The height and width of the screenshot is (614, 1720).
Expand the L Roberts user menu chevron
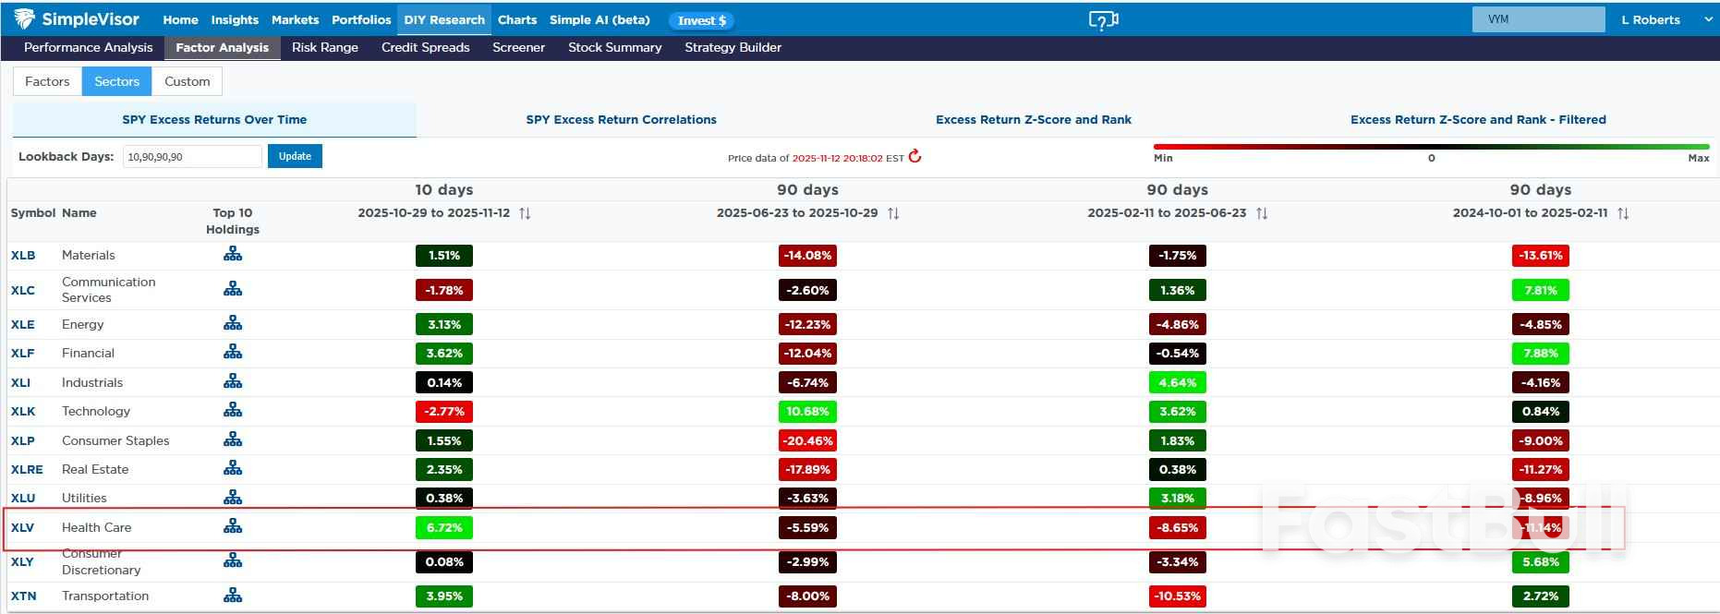coord(1708,19)
